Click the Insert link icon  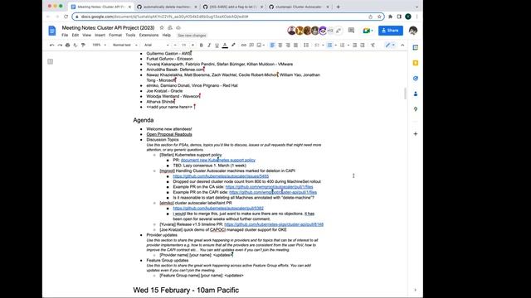click(243, 45)
